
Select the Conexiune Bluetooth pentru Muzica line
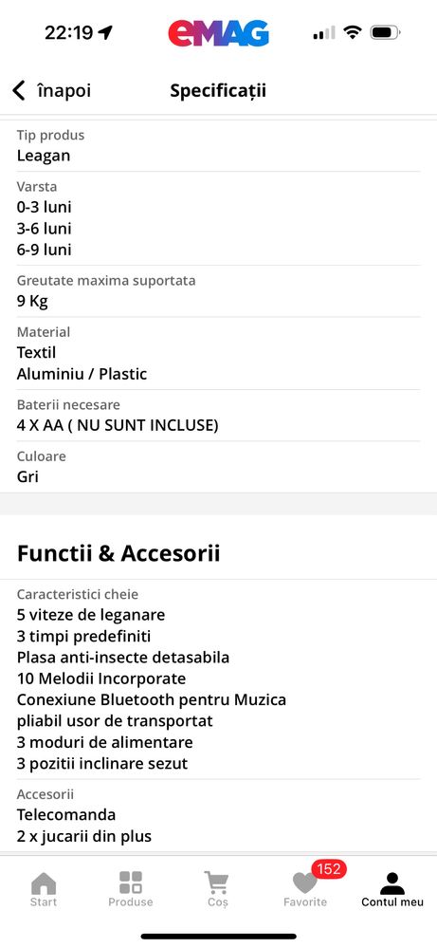pyautogui.click(x=152, y=700)
